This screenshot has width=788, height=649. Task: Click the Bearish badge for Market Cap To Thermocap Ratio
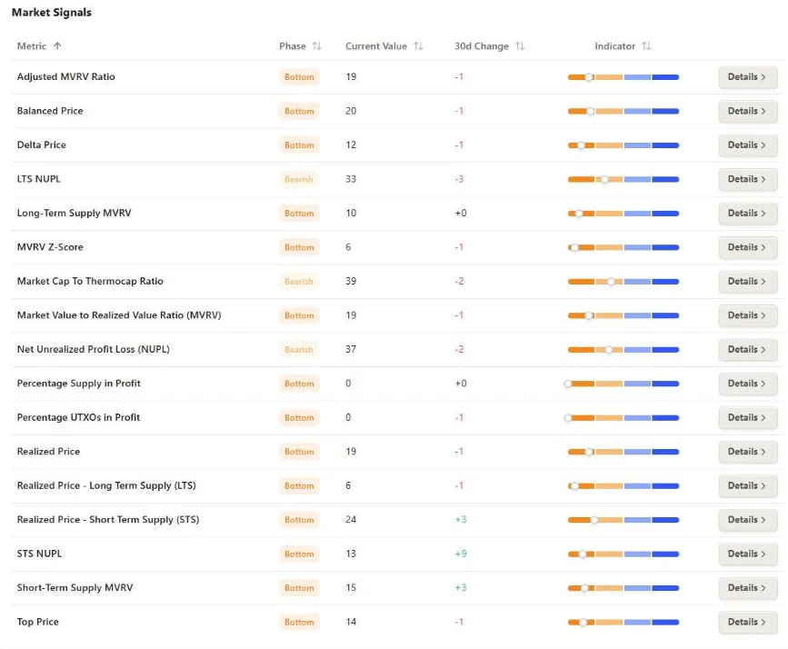(x=298, y=282)
